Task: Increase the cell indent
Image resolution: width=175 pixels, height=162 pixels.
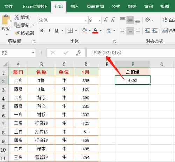Action: 155,30
